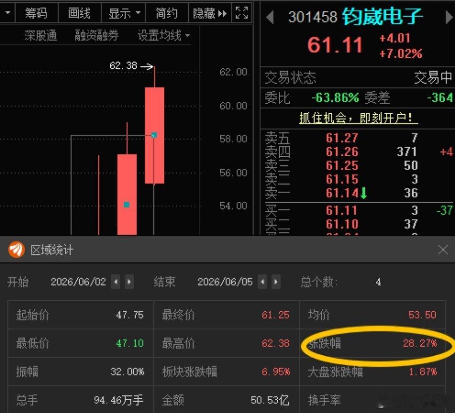This screenshot has height=413, width=455.
Task: Click the 最终价 value 61.25
Action: (275, 314)
